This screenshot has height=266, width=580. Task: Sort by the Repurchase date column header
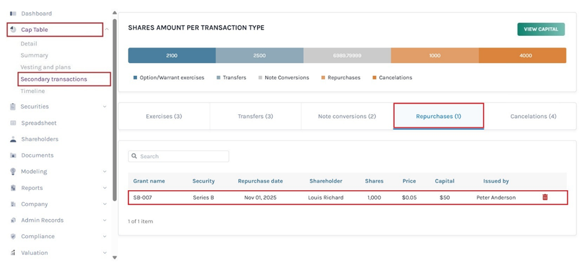tap(260, 181)
